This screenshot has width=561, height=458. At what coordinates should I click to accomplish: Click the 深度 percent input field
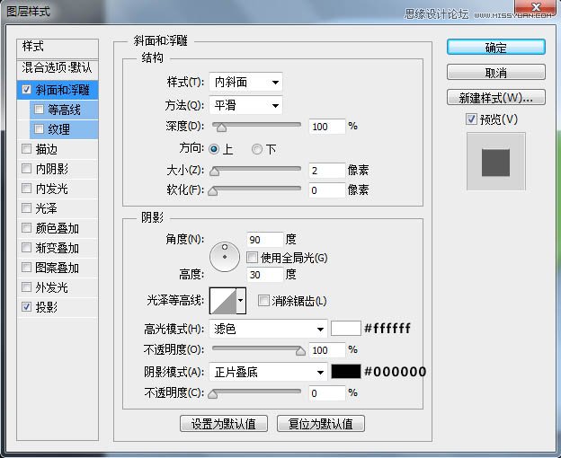coord(327,127)
